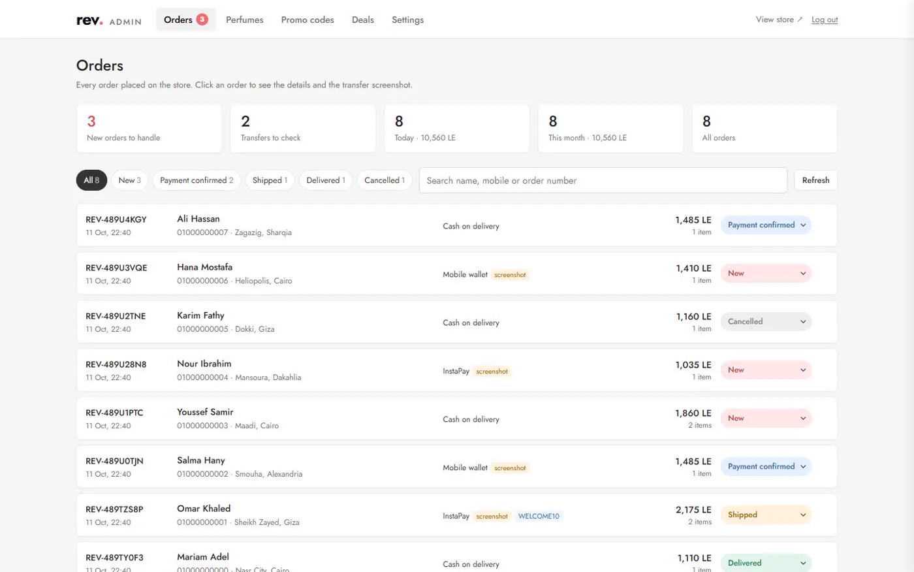Screen dimensions: 914x572
Task: Click screenshot badge on Omar Khaled order
Action: tap(492, 516)
